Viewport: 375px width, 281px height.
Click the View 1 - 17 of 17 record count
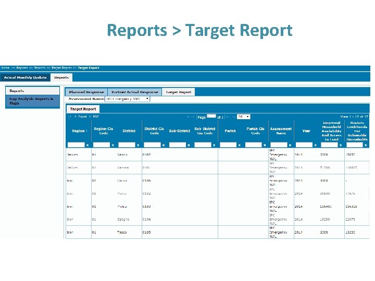(x=354, y=117)
